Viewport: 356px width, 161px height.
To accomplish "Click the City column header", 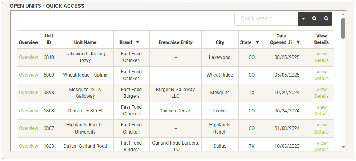I will [x=220, y=42].
